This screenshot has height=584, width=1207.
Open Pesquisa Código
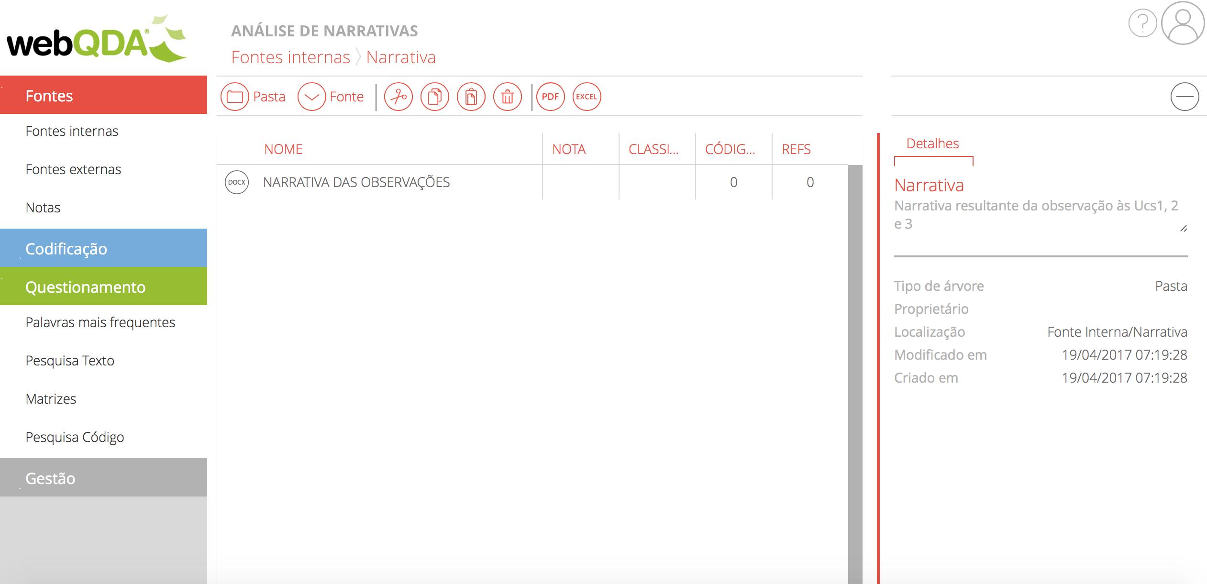pyautogui.click(x=75, y=437)
